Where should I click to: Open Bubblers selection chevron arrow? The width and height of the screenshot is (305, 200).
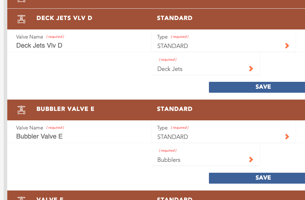(x=251, y=160)
